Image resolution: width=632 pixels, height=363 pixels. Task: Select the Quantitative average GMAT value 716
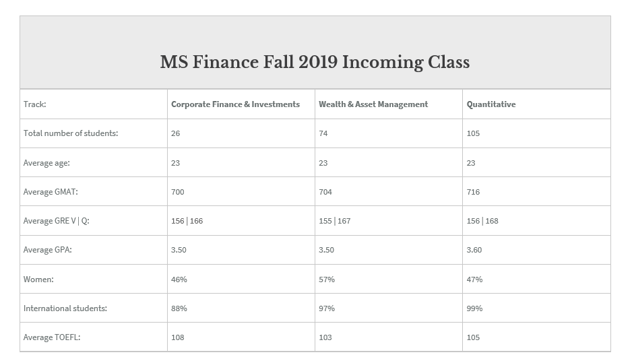(473, 192)
